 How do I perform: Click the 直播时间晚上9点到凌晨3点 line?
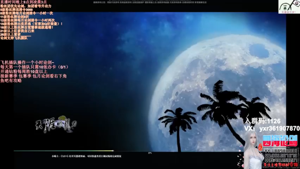click(x=23, y=2)
